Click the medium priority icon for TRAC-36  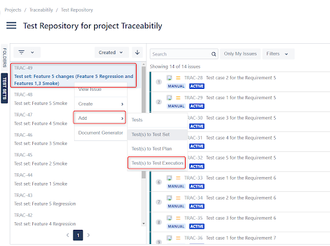pos(178,238)
